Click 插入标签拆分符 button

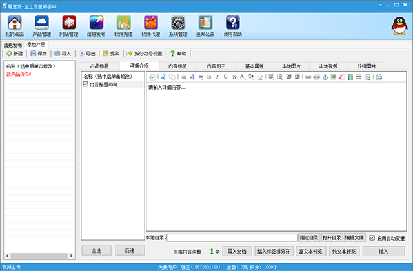pyautogui.click(x=274, y=251)
